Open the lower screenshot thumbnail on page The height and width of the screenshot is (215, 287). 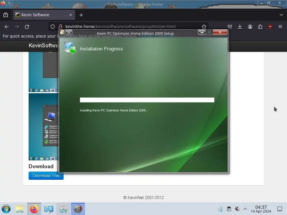(x=43, y=127)
